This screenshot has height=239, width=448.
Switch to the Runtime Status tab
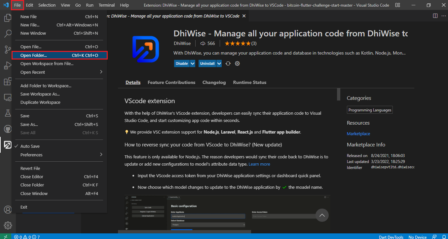249,82
